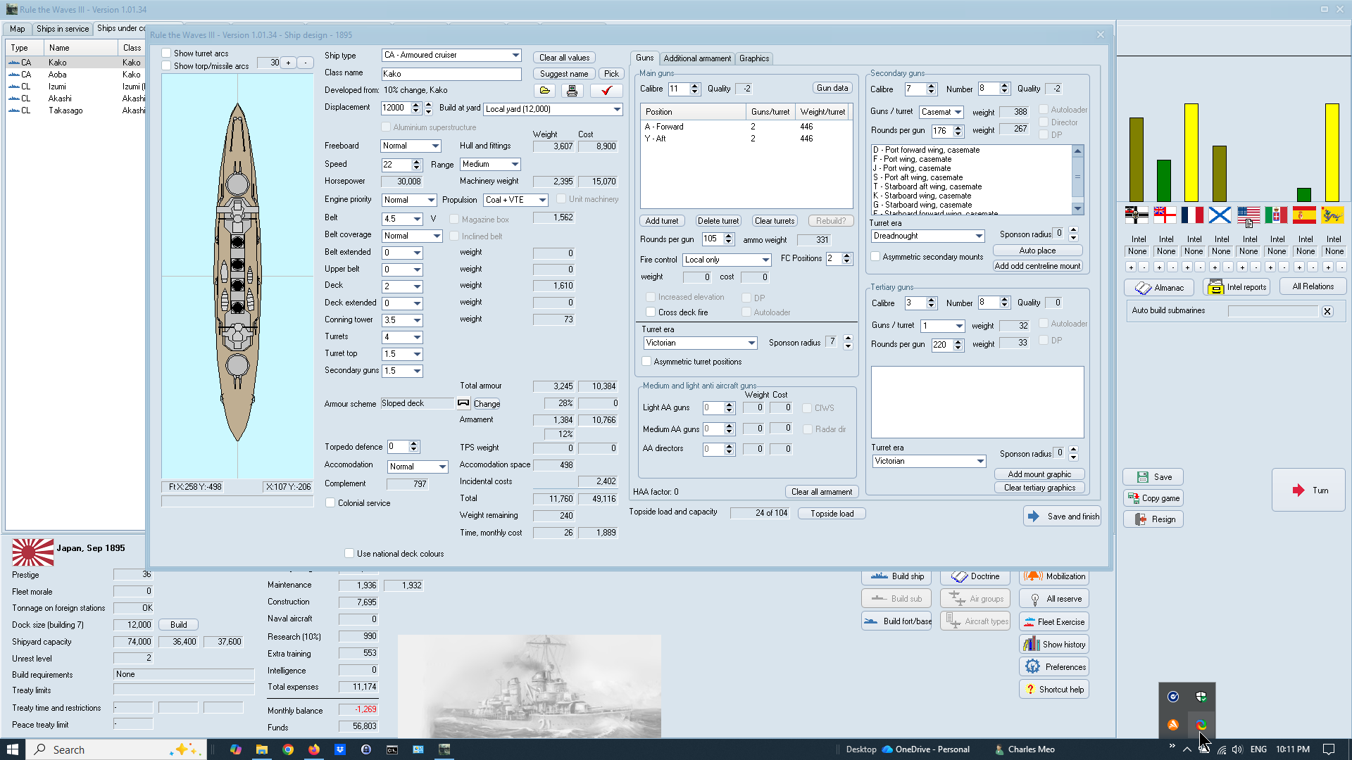Open Chrome from the taskbar

click(x=288, y=749)
